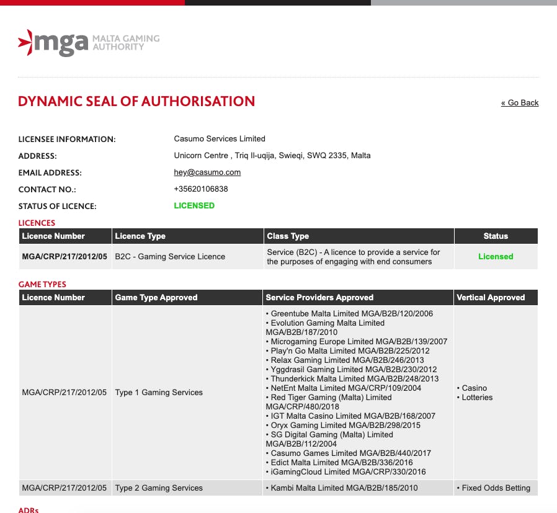Viewport: 557px width, 513px height.
Task: Follow the « Go Back link
Action: pos(520,103)
